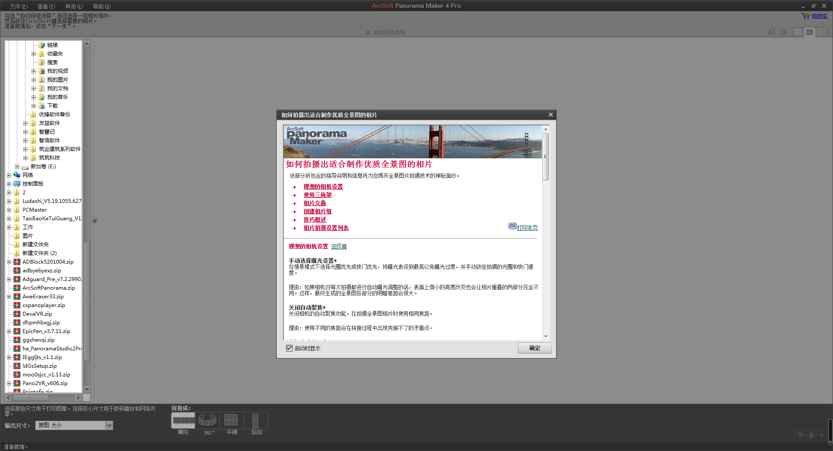
Task: Close the shooting tips dialog
Action: [x=551, y=114]
